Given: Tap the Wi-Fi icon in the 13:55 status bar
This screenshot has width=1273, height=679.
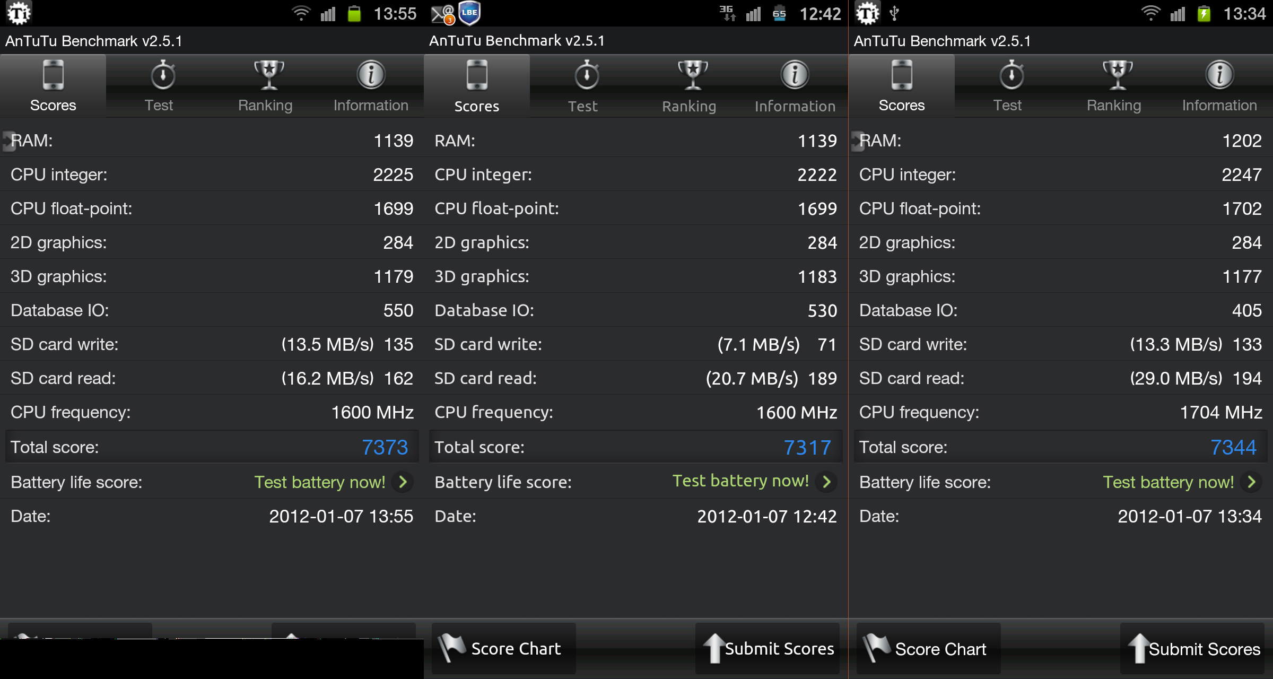Looking at the screenshot, I should coord(301,13).
